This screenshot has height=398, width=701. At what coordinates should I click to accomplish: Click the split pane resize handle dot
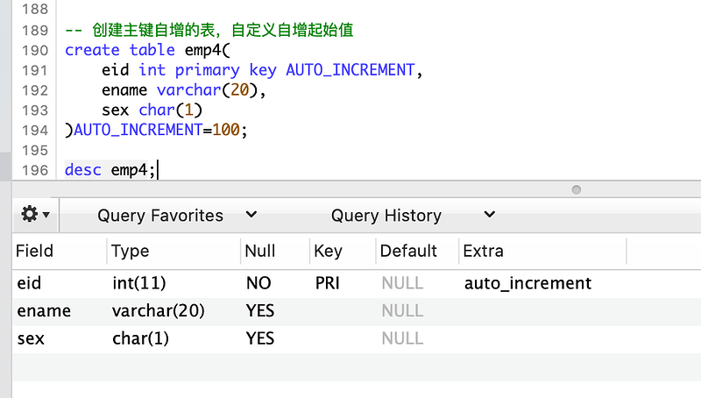(x=577, y=189)
